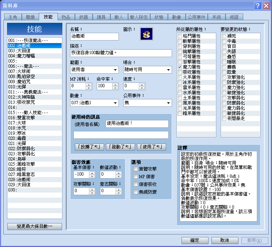The width and height of the screenshot is (272, 247).
Task: Click the message field 使用治癒術！
Action: [137, 124]
